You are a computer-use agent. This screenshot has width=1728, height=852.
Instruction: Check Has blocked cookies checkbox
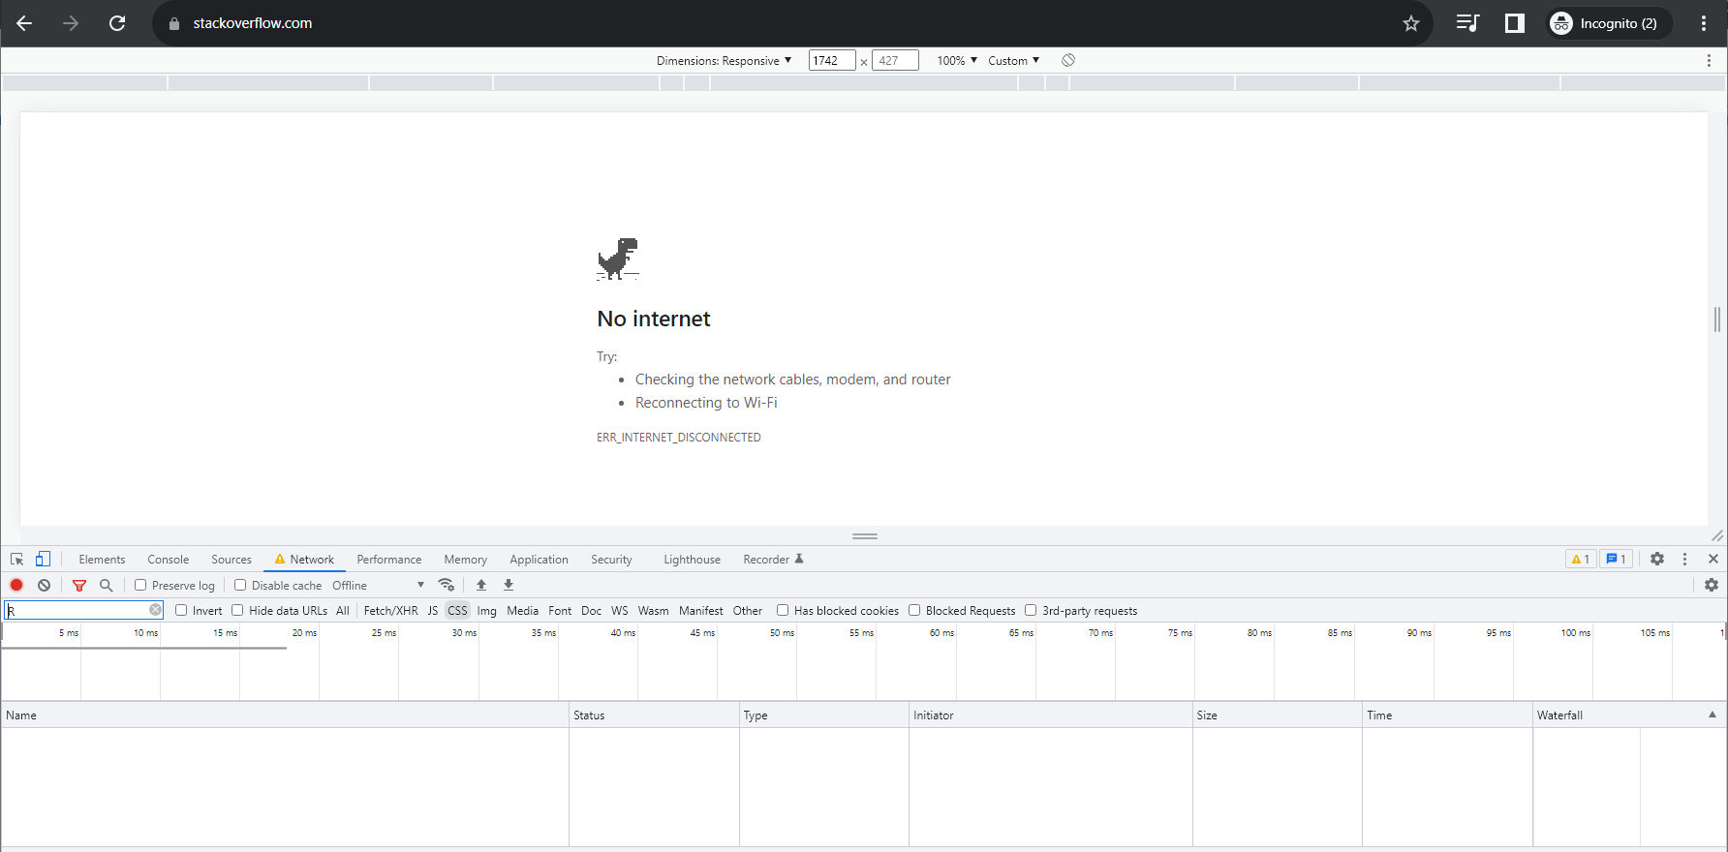pos(783,610)
